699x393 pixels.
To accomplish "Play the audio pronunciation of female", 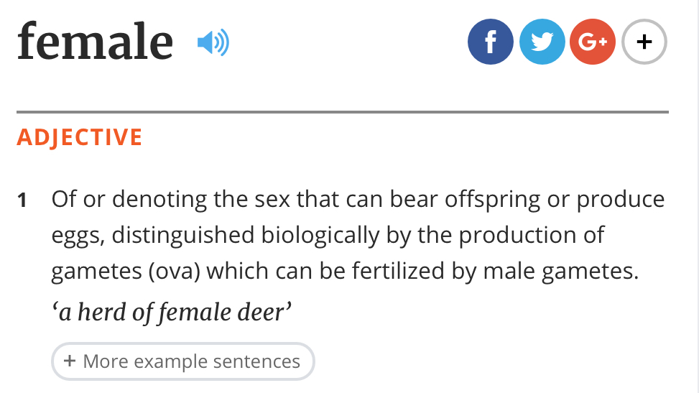I will 213,43.
